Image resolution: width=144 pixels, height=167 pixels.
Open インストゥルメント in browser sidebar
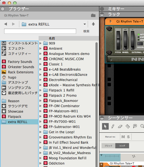tap(20, 43)
